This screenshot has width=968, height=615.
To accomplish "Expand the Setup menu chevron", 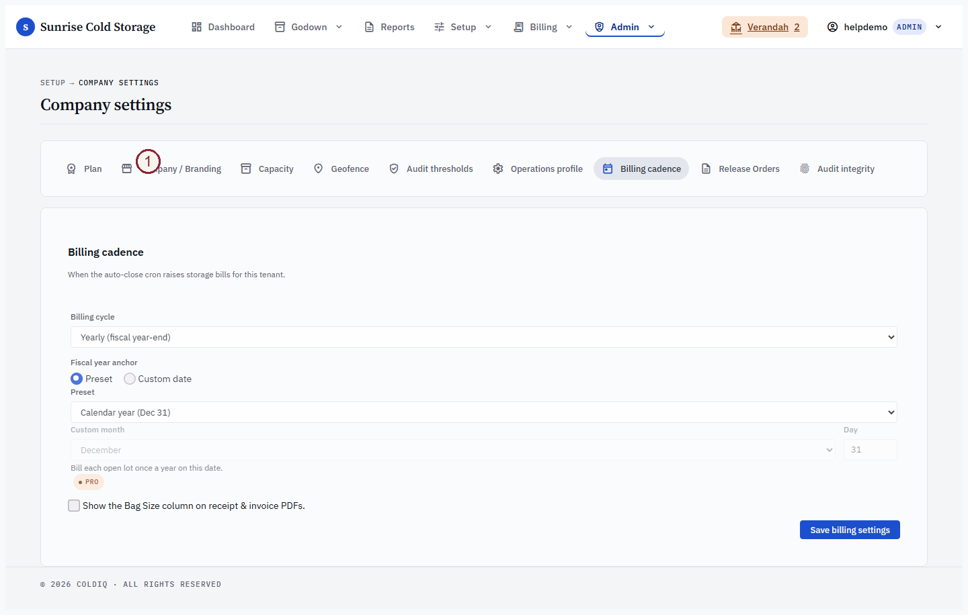I will point(488,27).
